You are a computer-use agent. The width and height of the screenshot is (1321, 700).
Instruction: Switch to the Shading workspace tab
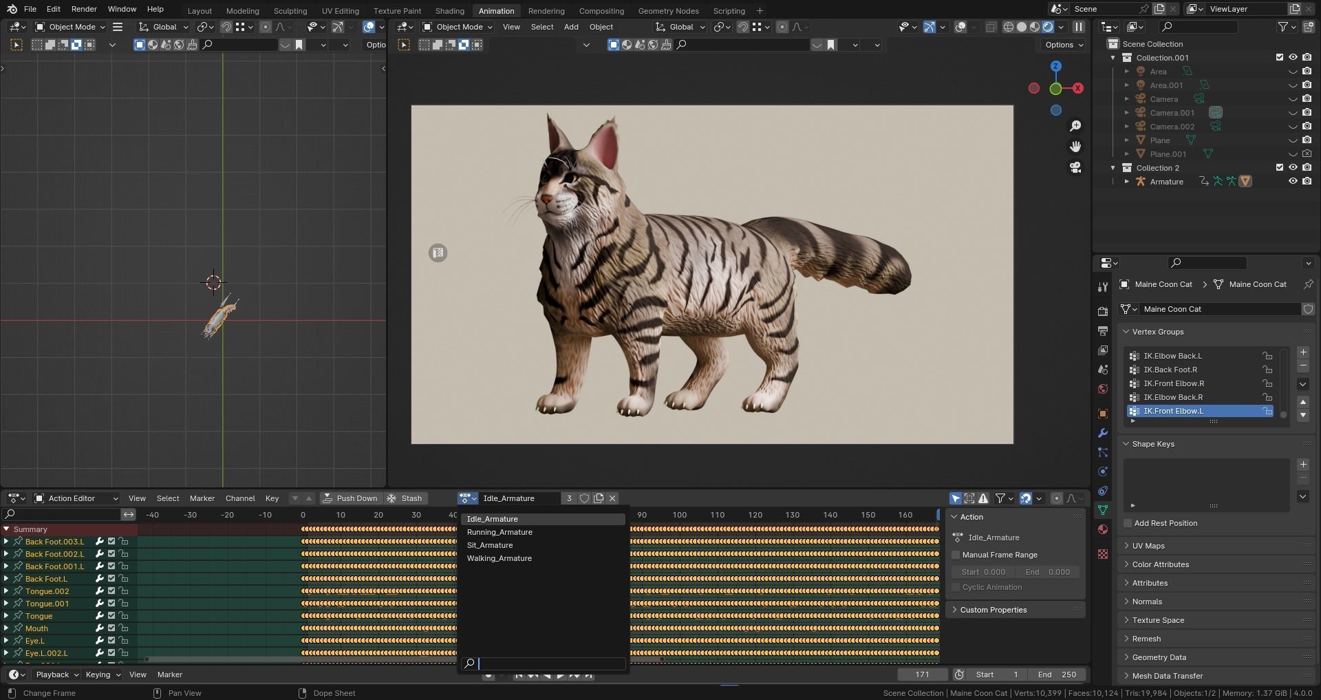coord(449,10)
